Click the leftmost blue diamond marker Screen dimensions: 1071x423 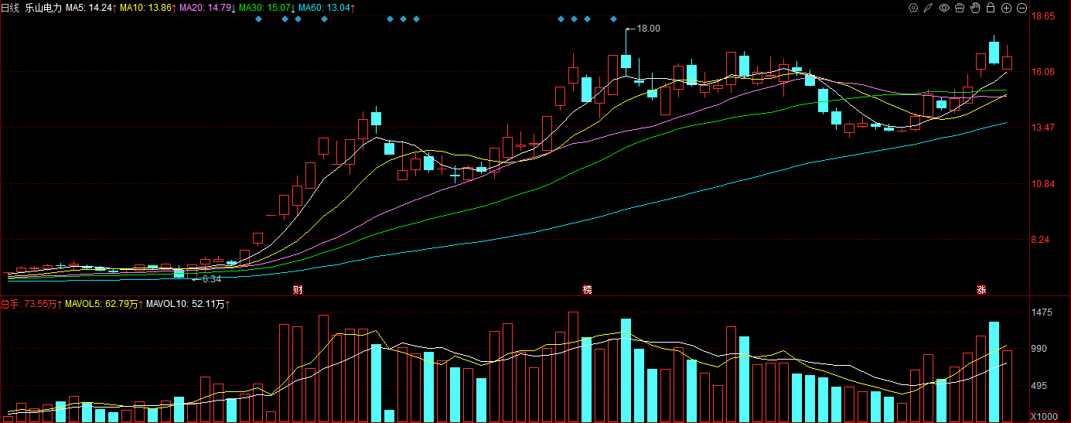(x=259, y=19)
